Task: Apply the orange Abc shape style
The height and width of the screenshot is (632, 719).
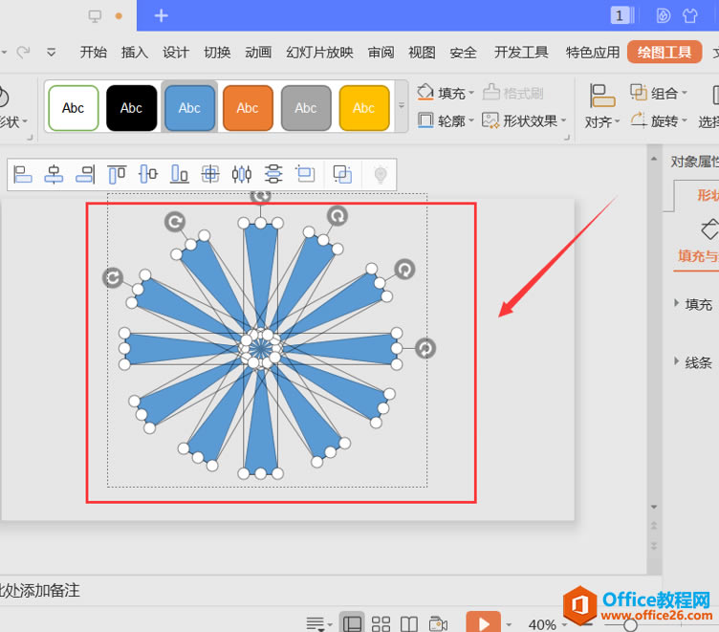Action: tap(248, 108)
